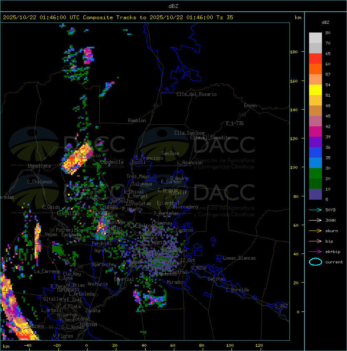Click the 'Uspallata' place label
The width and height of the screenshot is (347, 351).
(39, 166)
